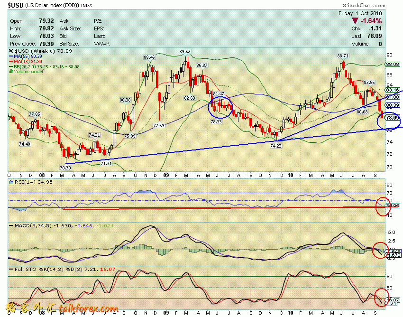The image size is (403, 317).
Task: Click the candlestick icon beside $USD (Weekly)
Action: tap(11, 51)
